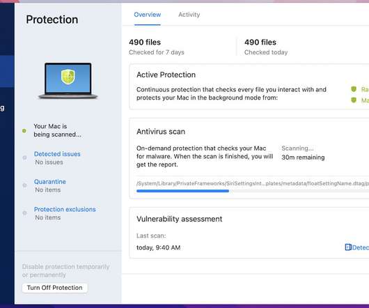
Task: Click the scanned file path text
Action: pos(253,183)
